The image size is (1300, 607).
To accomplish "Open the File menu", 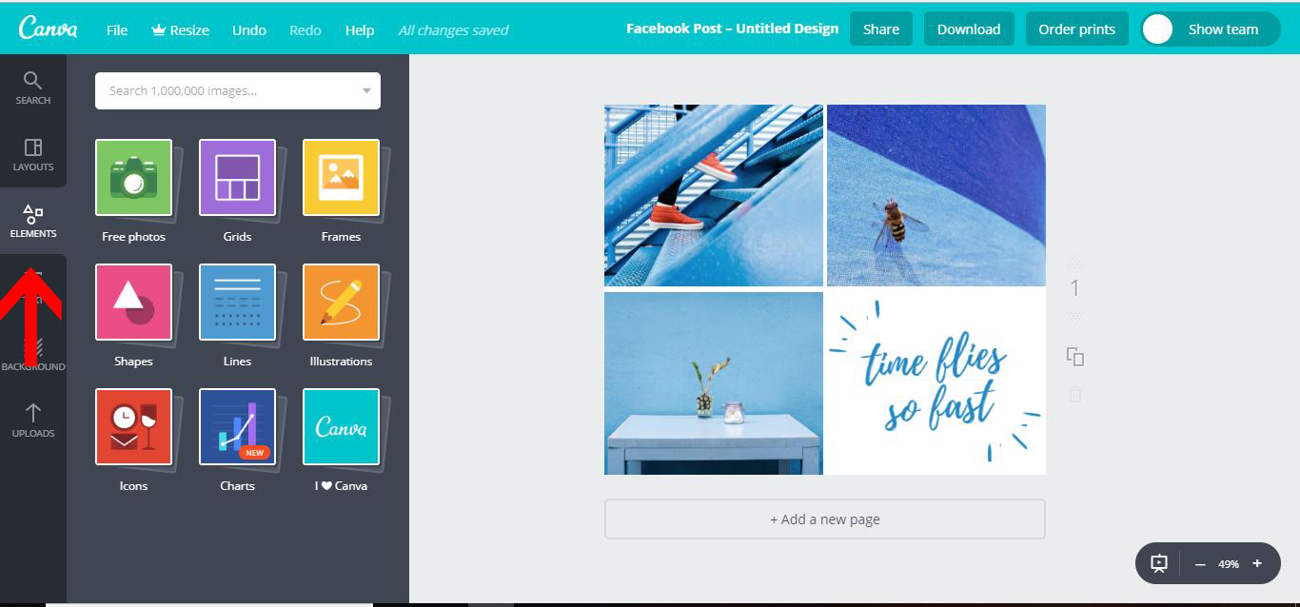I will click(116, 29).
